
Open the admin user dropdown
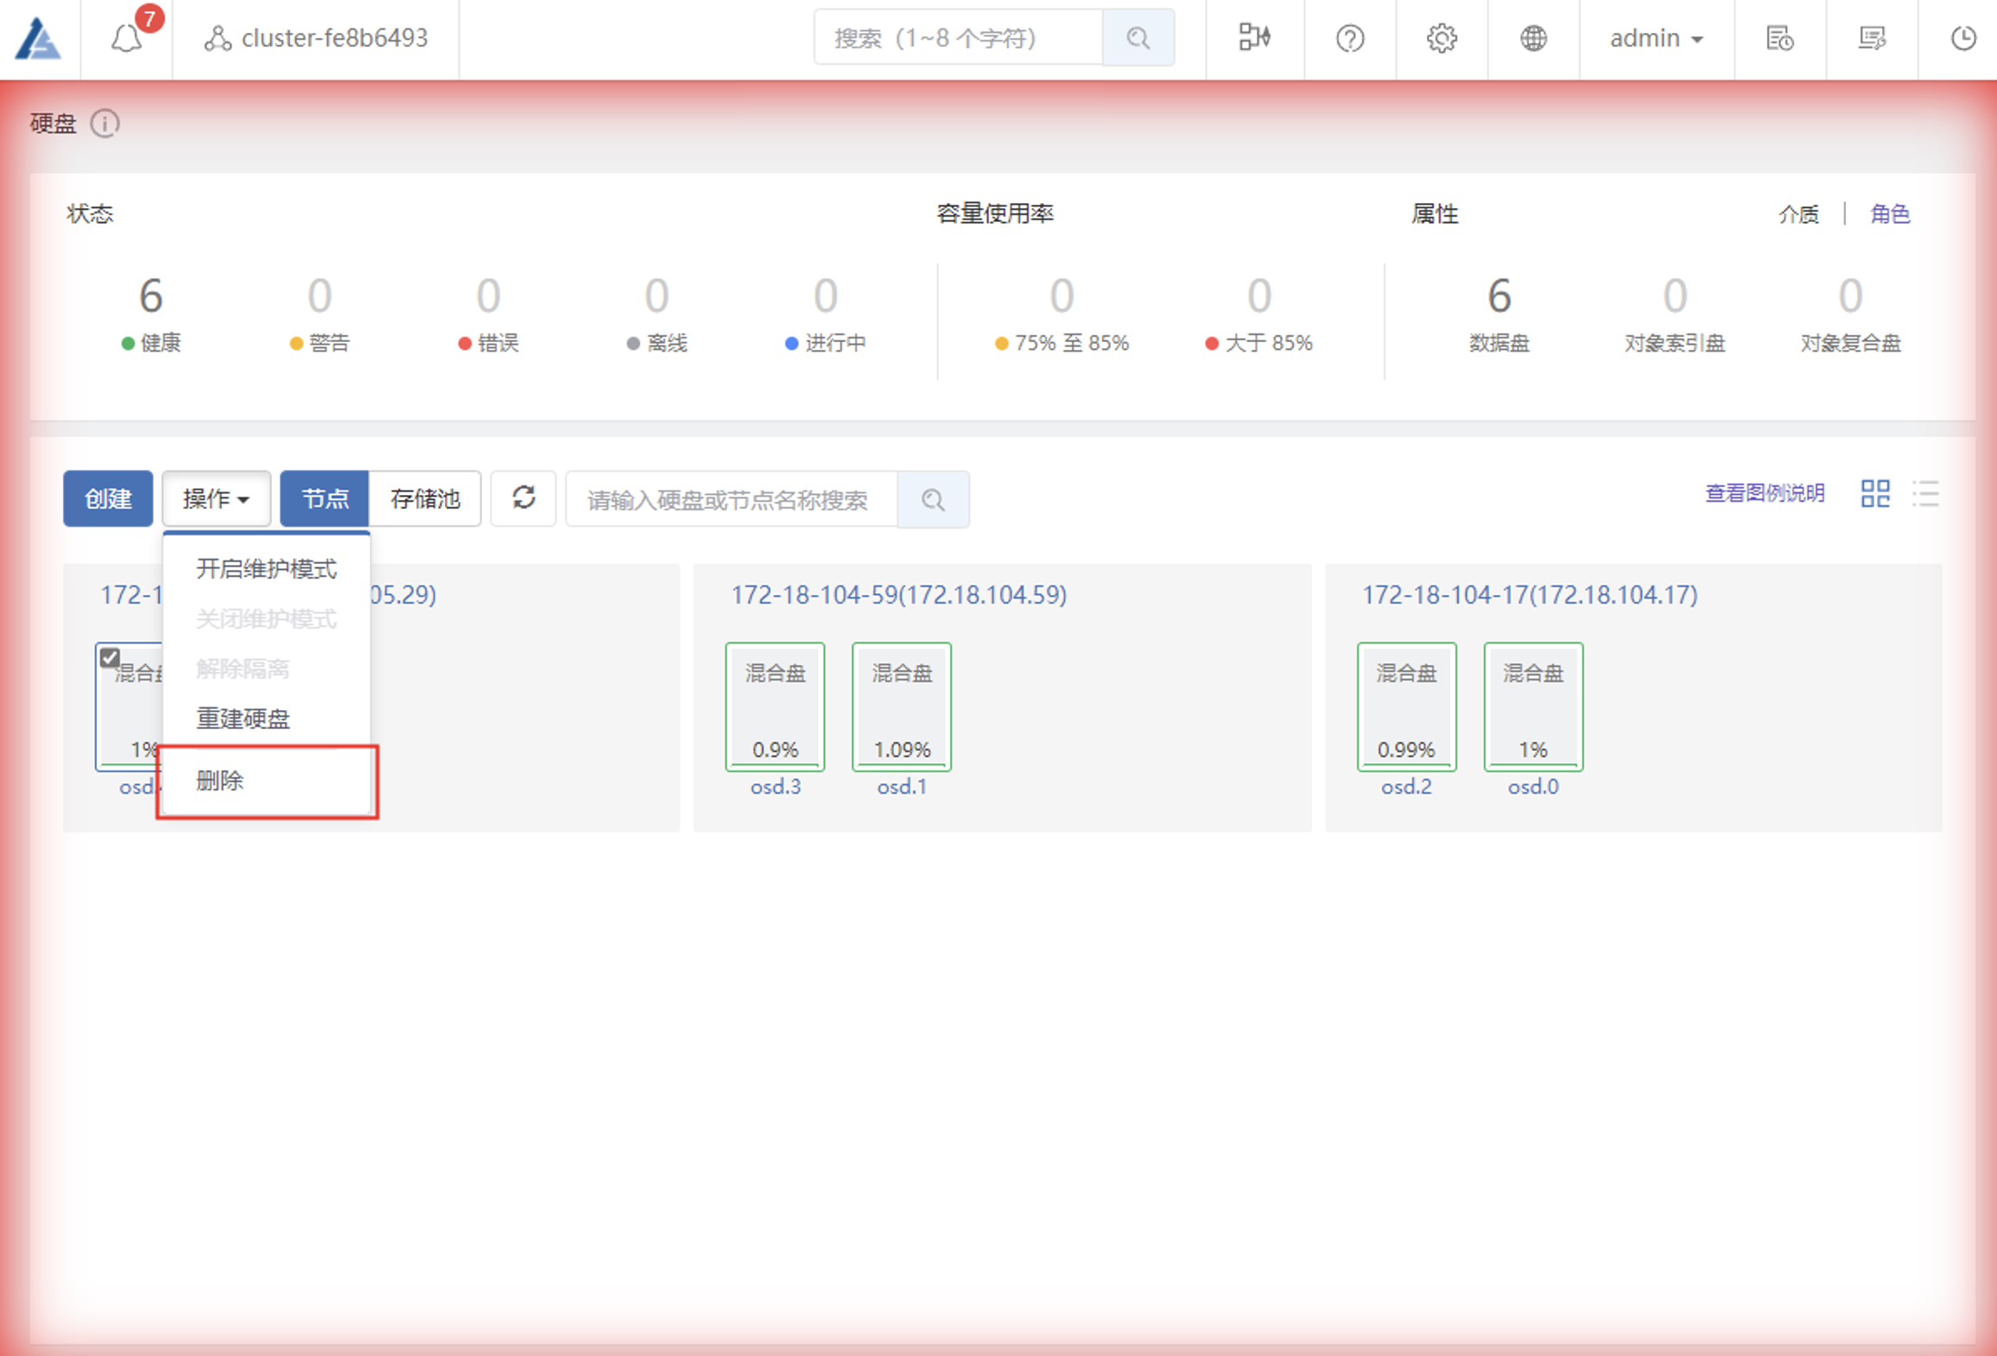pyautogui.click(x=1656, y=39)
